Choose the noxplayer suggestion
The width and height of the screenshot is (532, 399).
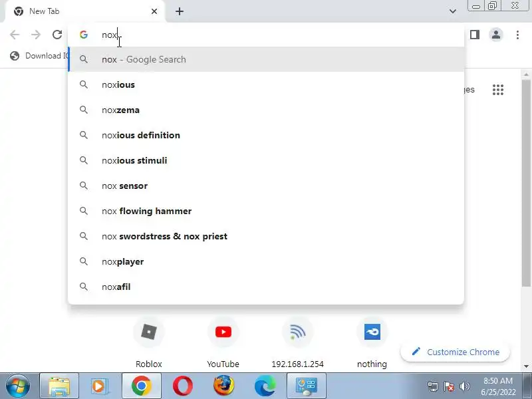[266, 261]
